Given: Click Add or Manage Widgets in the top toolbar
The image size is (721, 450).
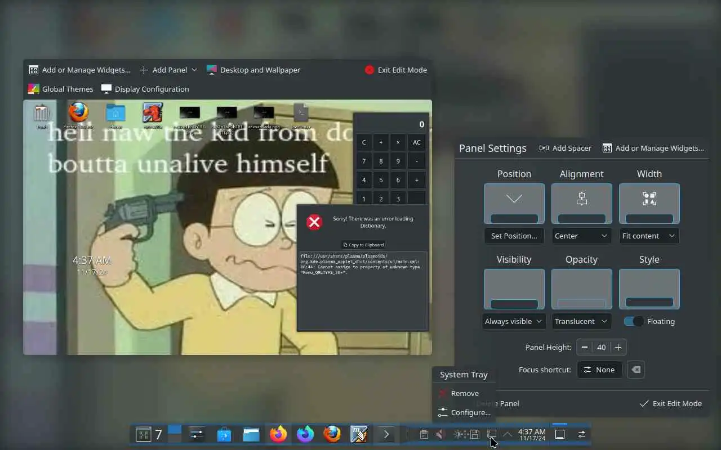Looking at the screenshot, I should pos(79,70).
